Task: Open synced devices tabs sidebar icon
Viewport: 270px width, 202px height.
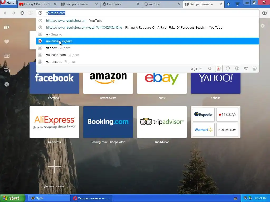Action: coord(7,70)
